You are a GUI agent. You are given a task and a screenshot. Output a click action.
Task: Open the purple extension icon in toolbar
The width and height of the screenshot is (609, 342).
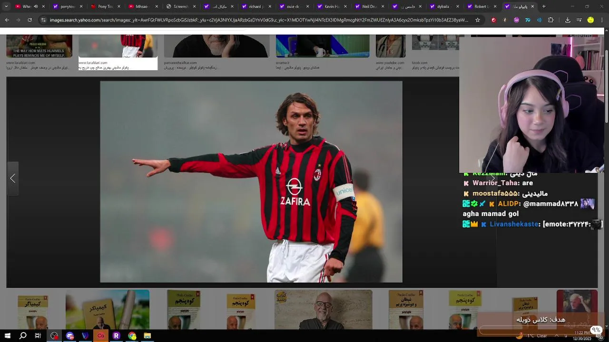(516, 20)
